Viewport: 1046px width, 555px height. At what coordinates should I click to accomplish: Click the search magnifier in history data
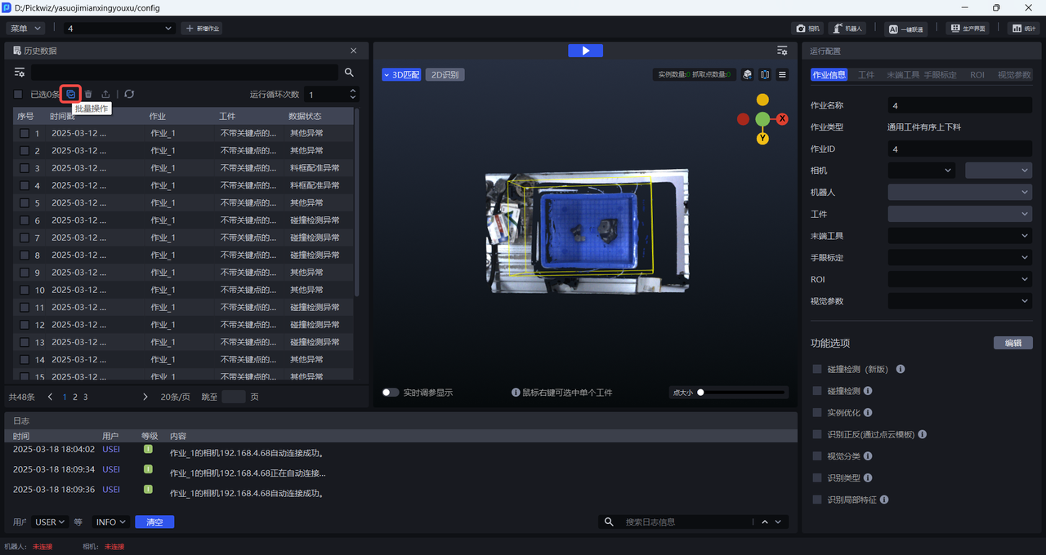349,73
